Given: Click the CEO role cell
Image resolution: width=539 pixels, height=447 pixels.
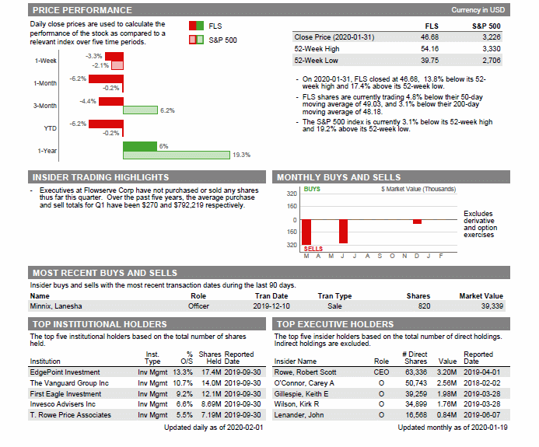Looking at the screenshot, I should pyautogui.click(x=381, y=372).
